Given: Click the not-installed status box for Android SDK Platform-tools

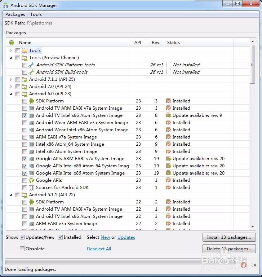Looking at the screenshot, I should [169, 65].
